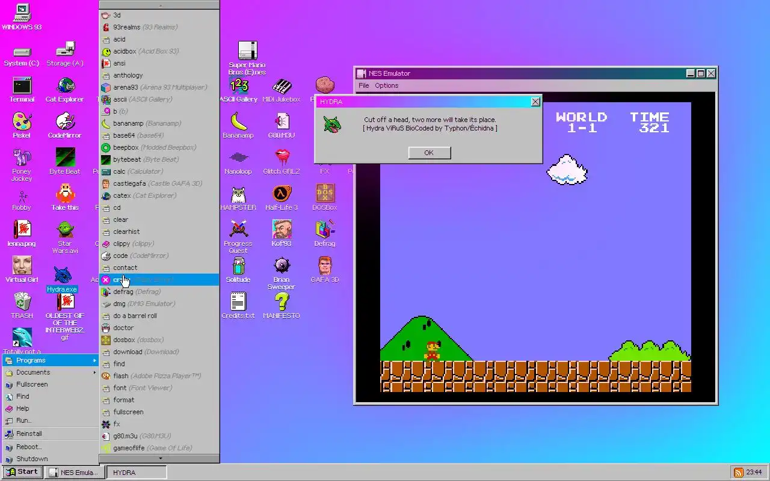The height and width of the screenshot is (481, 770).
Task: Open Defrag desktop icon
Action: pyautogui.click(x=325, y=234)
